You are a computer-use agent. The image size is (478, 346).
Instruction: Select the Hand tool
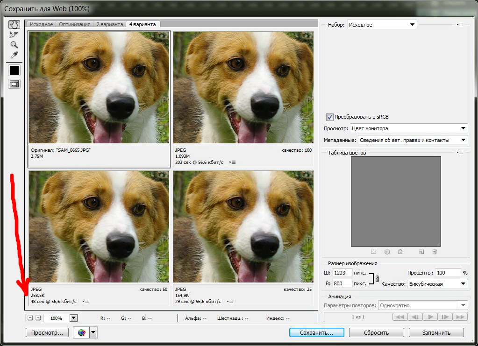tap(14, 24)
